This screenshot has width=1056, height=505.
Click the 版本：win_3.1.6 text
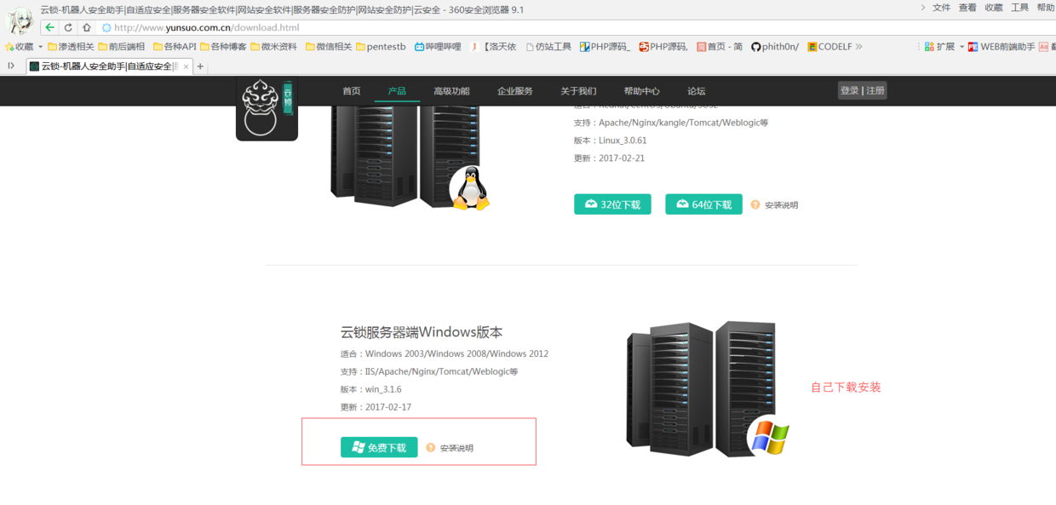click(x=370, y=389)
